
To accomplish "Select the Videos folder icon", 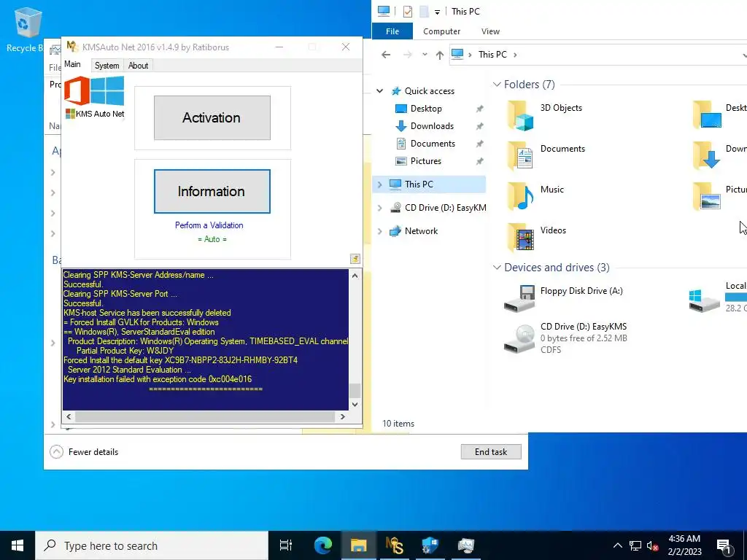I will coord(520,237).
